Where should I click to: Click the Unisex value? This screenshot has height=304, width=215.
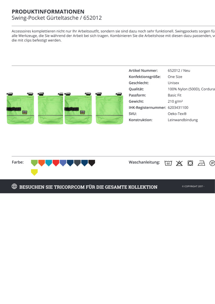click(x=173, y=83)
